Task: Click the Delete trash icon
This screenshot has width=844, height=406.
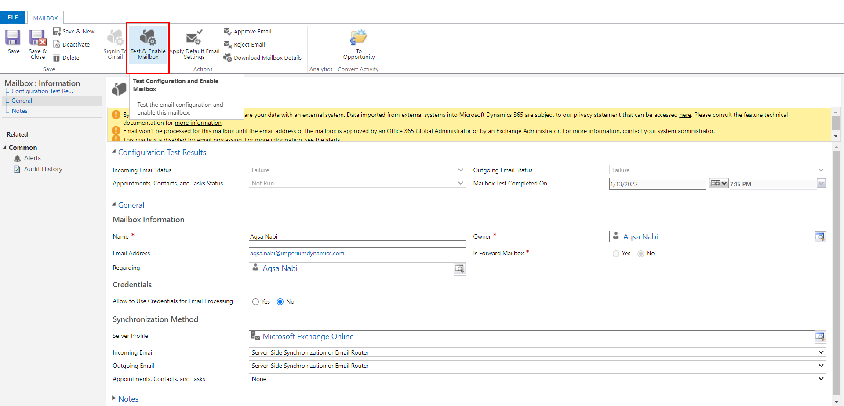Action: (x=57, y=58)
